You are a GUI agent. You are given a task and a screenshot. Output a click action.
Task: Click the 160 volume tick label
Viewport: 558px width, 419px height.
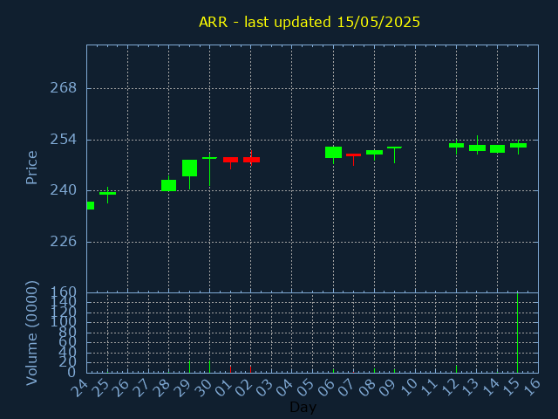[x=64, y=292]
